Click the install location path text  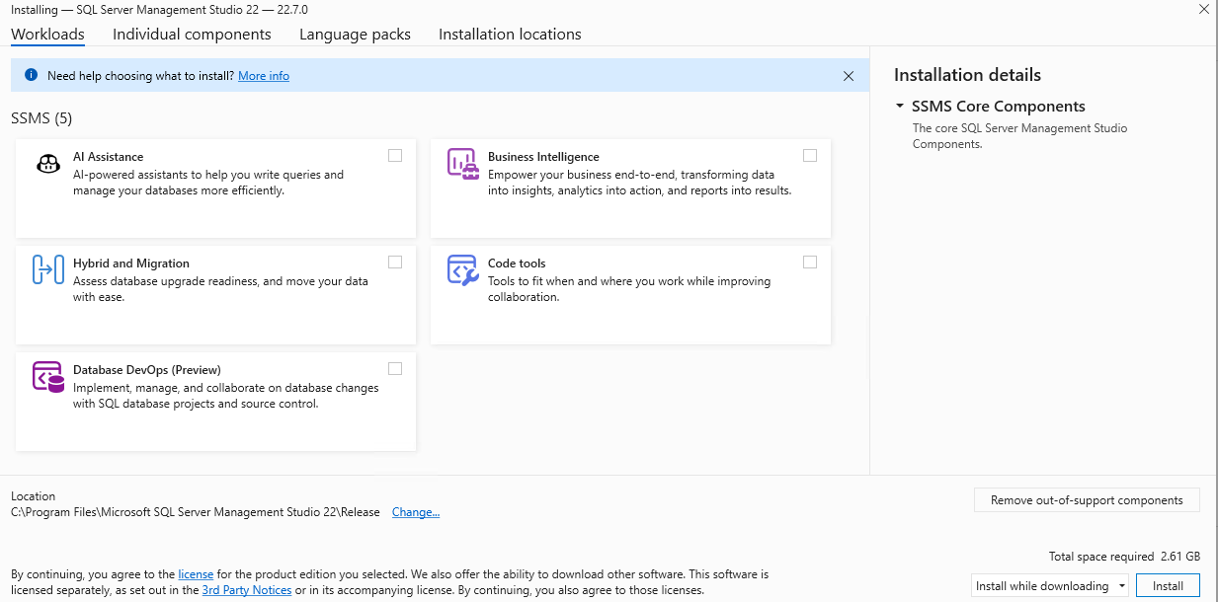click(x=196, y=512)
